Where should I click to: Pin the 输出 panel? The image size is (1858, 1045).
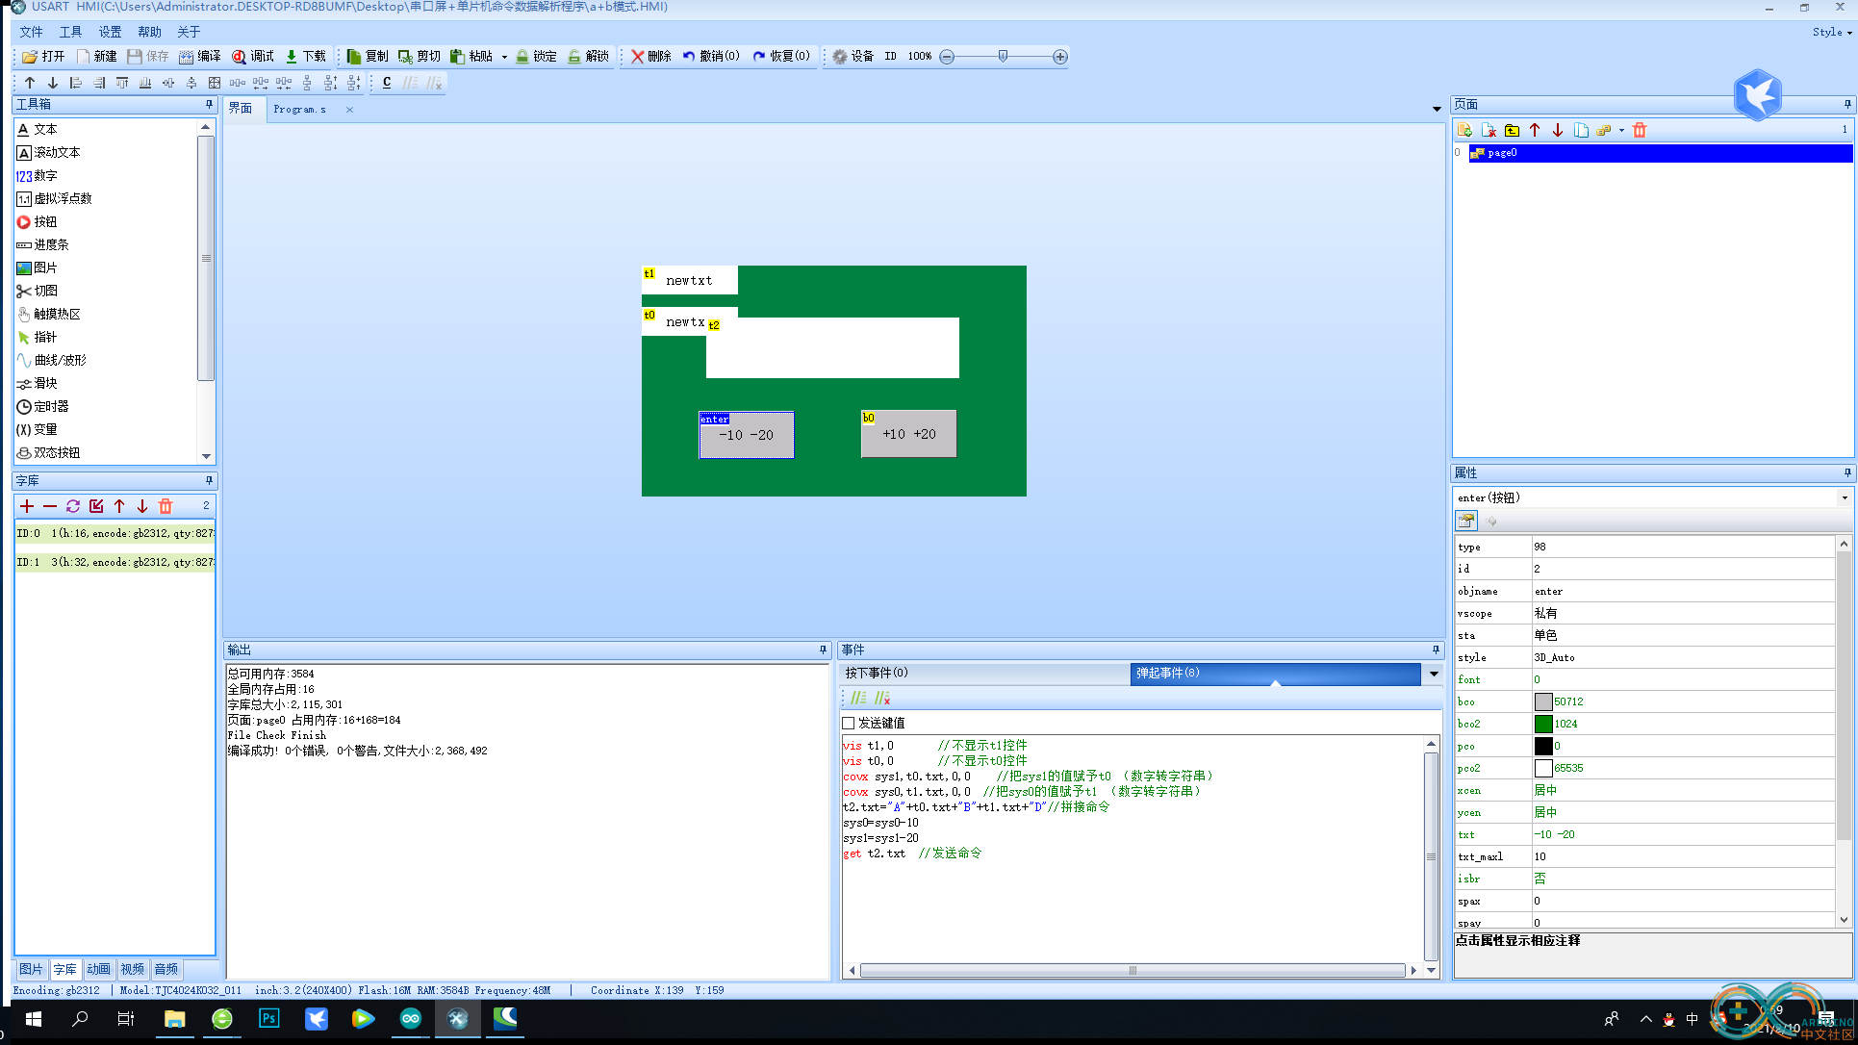tap(823, 650)
